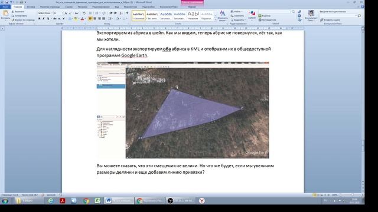Select the Google Earth screenshot image
378x212 pixels.
coord(183,110)
